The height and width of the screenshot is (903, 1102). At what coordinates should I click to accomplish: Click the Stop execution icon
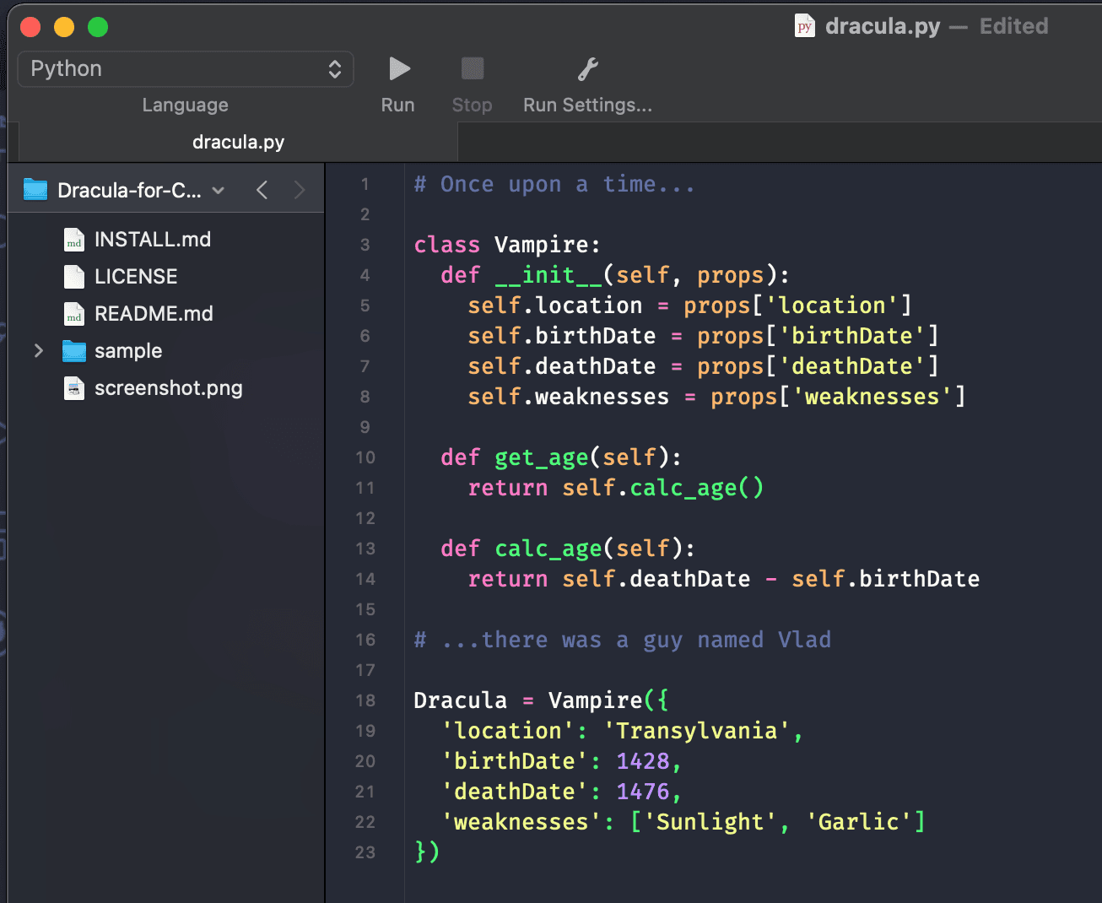click(x=472, y=68)
